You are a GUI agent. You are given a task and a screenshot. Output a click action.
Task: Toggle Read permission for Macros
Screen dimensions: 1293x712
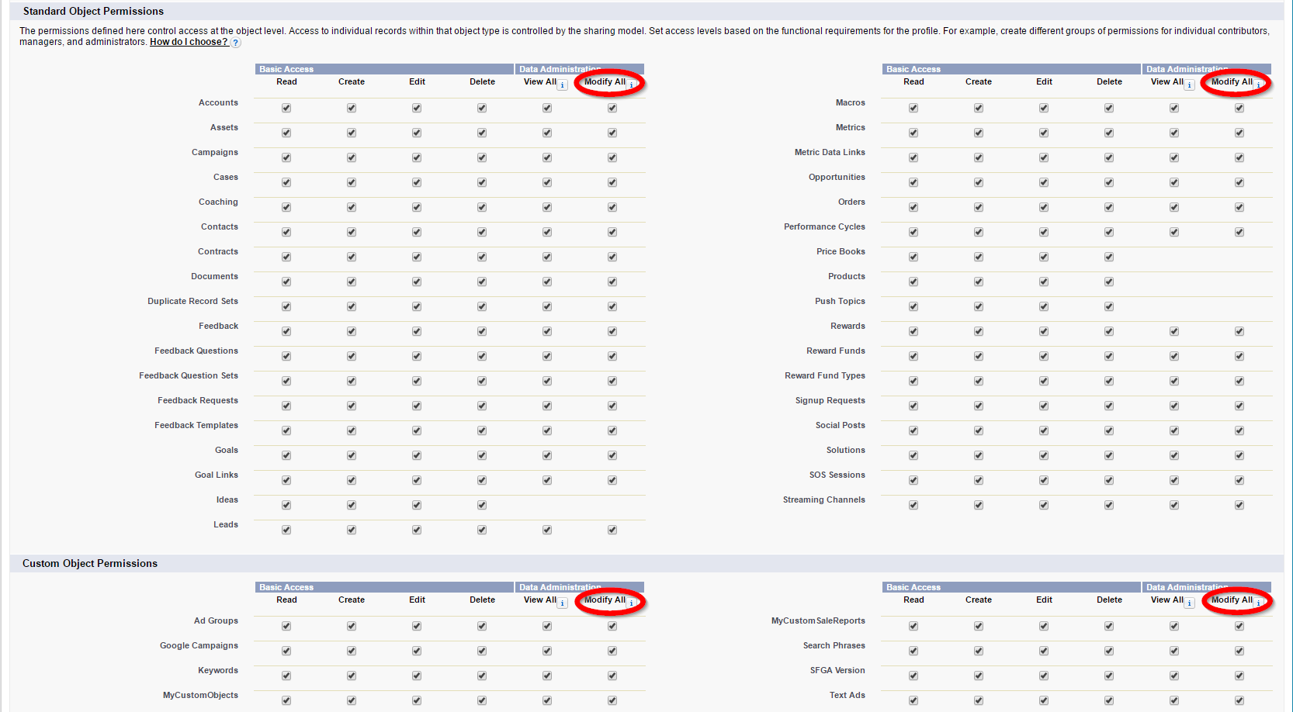tap(913, 108)
